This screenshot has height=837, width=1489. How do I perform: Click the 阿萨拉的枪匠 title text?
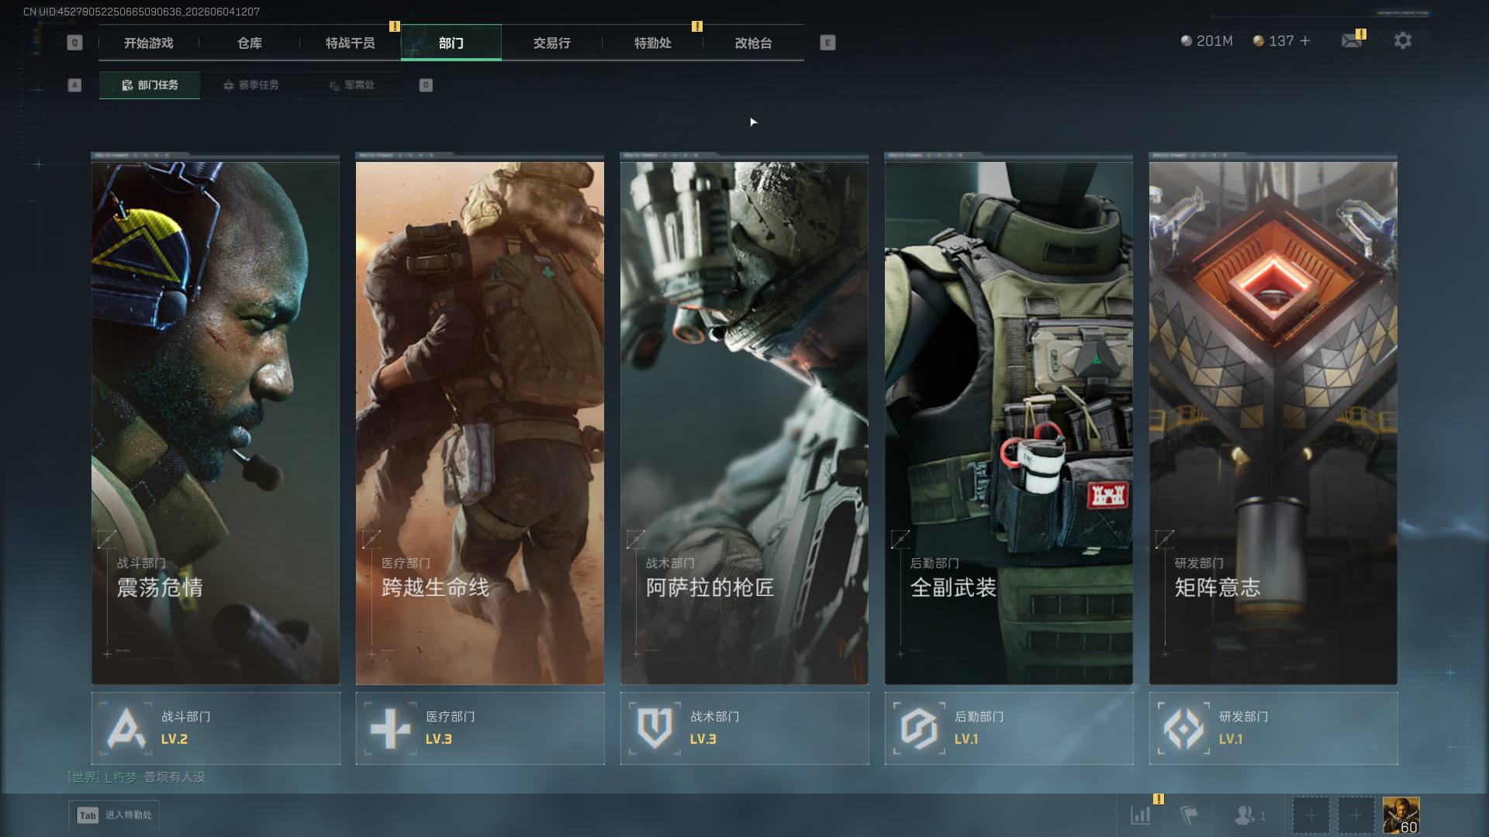tap(710, 587)
